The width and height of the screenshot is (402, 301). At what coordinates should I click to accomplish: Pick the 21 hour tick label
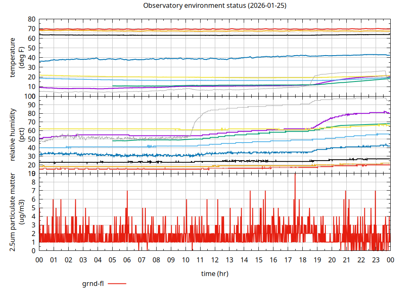346,260
